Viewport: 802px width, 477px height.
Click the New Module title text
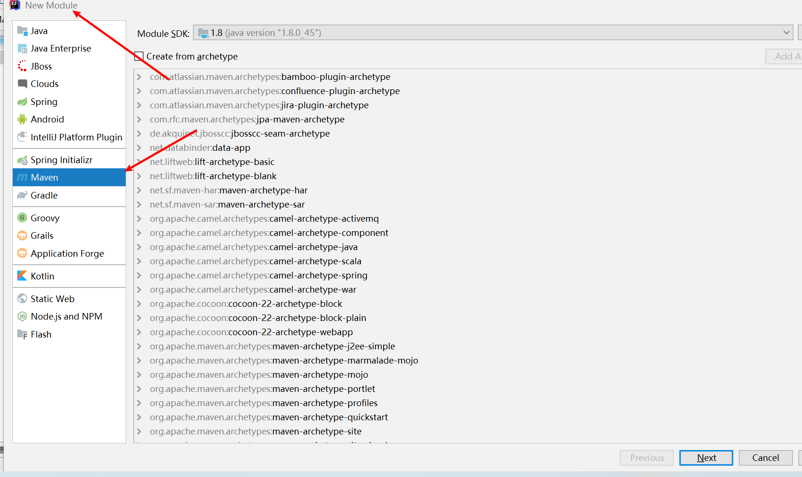click(x=51, y=5)
